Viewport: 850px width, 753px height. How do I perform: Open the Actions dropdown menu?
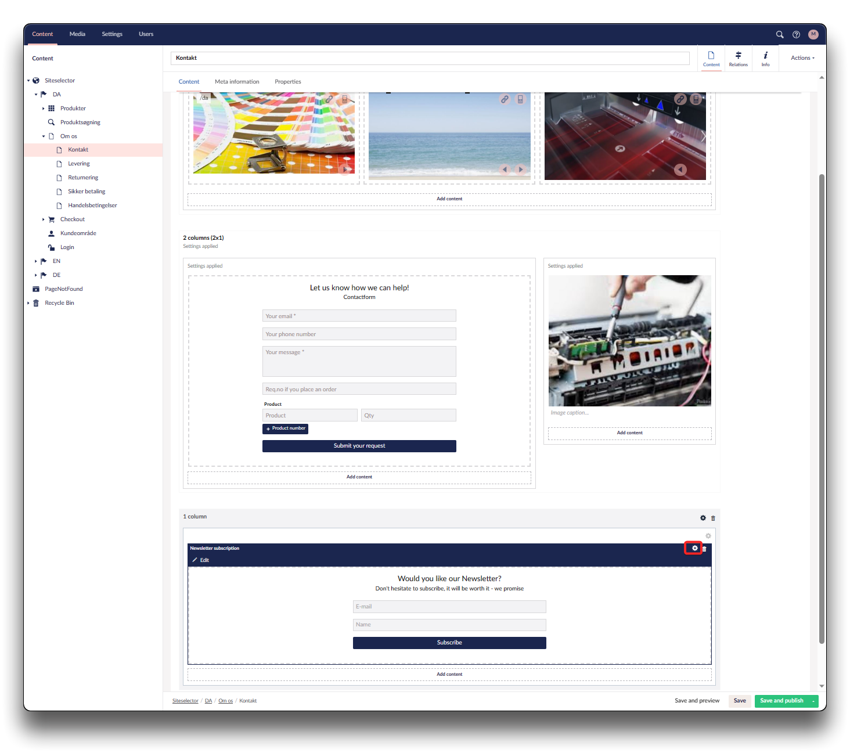click(x=802, y=58)
